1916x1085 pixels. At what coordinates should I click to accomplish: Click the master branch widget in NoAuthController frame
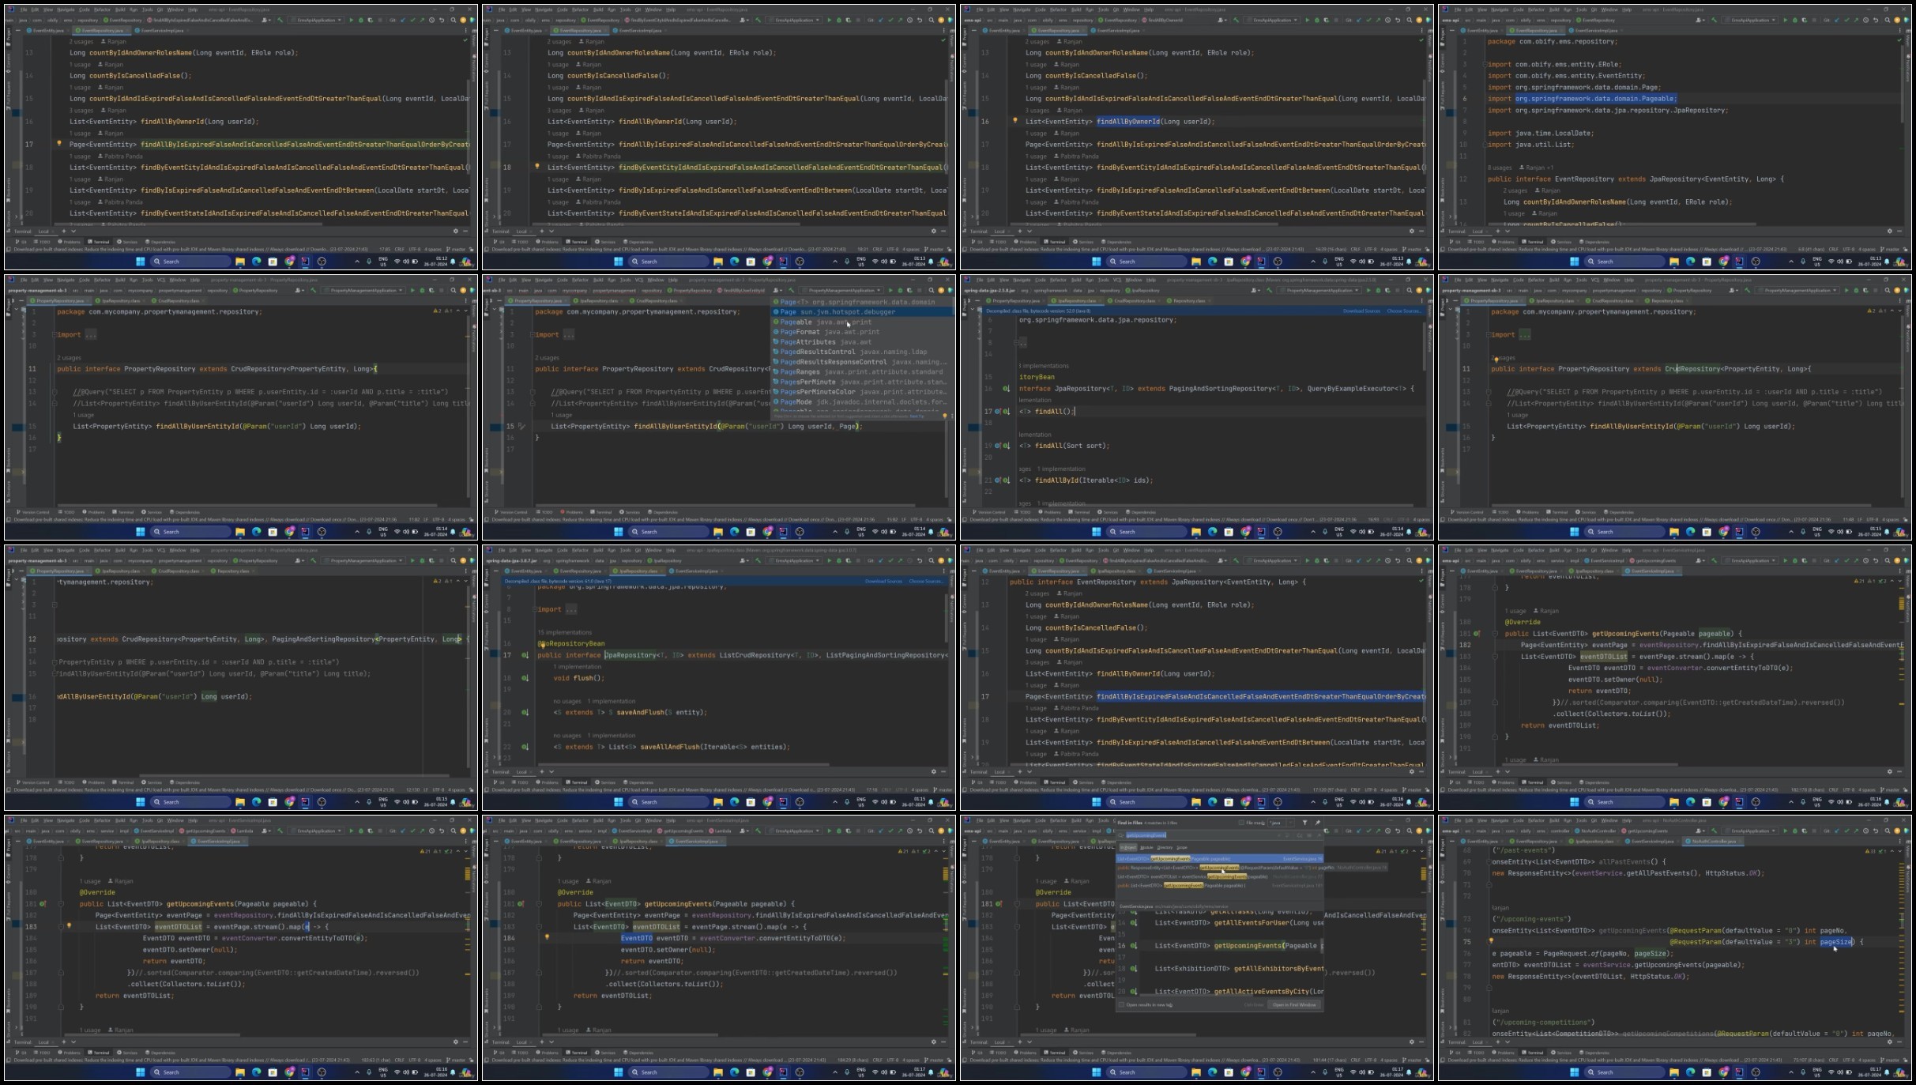(x=1889, y=1060)
